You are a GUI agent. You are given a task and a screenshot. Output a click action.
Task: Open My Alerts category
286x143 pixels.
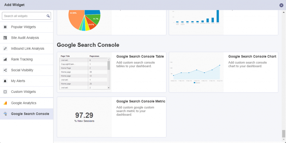[x=27, y=81]
